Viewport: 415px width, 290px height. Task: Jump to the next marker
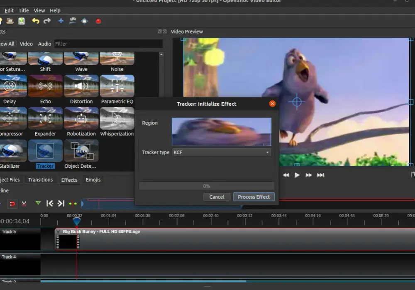(61, 203)
